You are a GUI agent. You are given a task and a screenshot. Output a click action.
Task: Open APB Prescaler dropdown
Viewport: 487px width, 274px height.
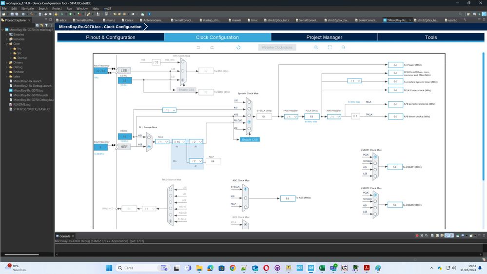(x=334, y=117)
